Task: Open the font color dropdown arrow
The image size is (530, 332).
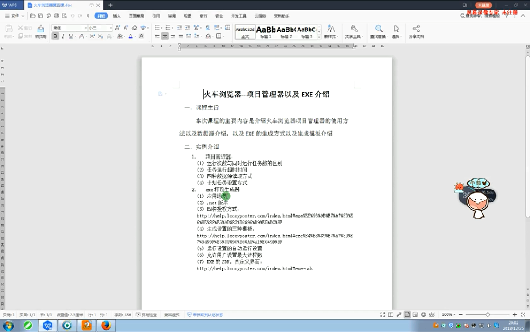Action: (135, 36)
